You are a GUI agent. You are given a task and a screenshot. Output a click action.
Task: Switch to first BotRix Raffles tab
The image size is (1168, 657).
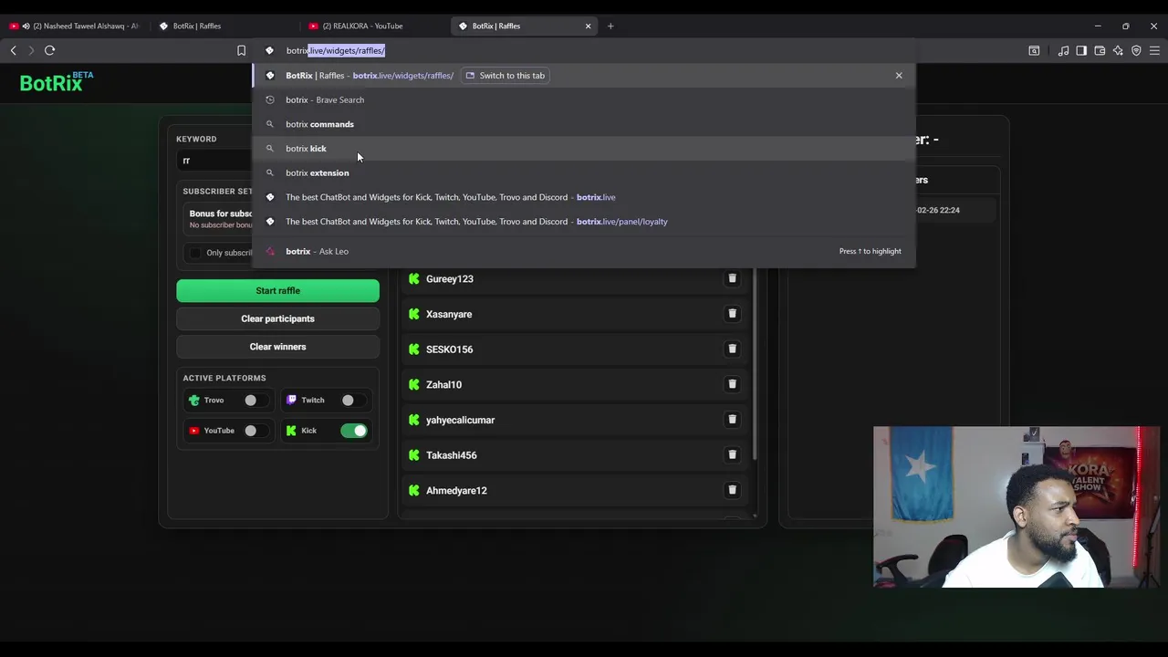pyautogui.click(x=225, y=26)
